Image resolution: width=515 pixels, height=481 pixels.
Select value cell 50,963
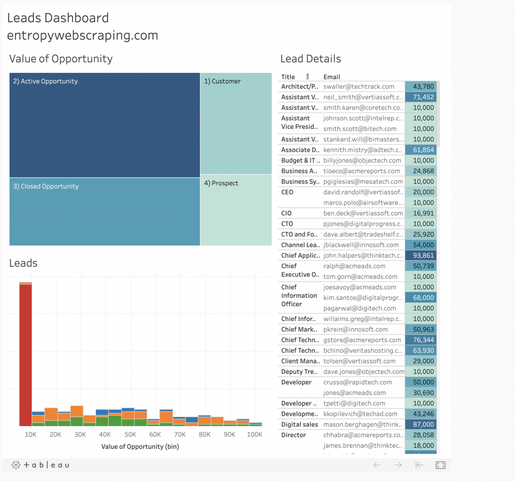[x=421, y=329]
